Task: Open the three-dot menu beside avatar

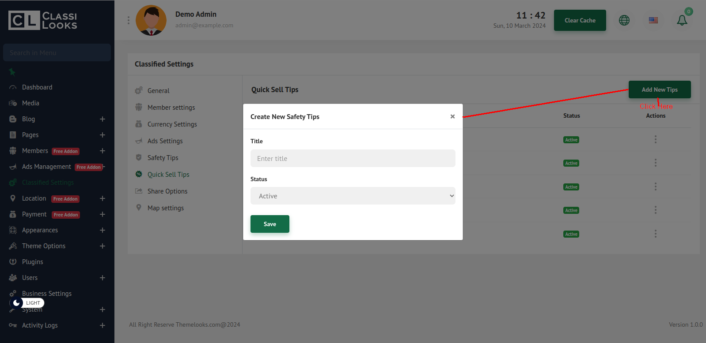Action: tap(129, 20)
